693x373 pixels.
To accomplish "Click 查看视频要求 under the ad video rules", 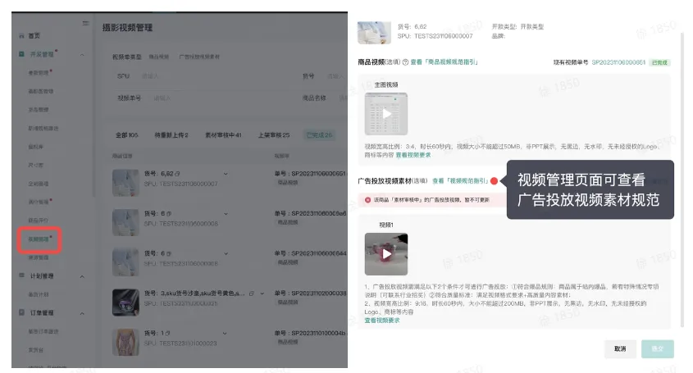I will pos(382,321).
